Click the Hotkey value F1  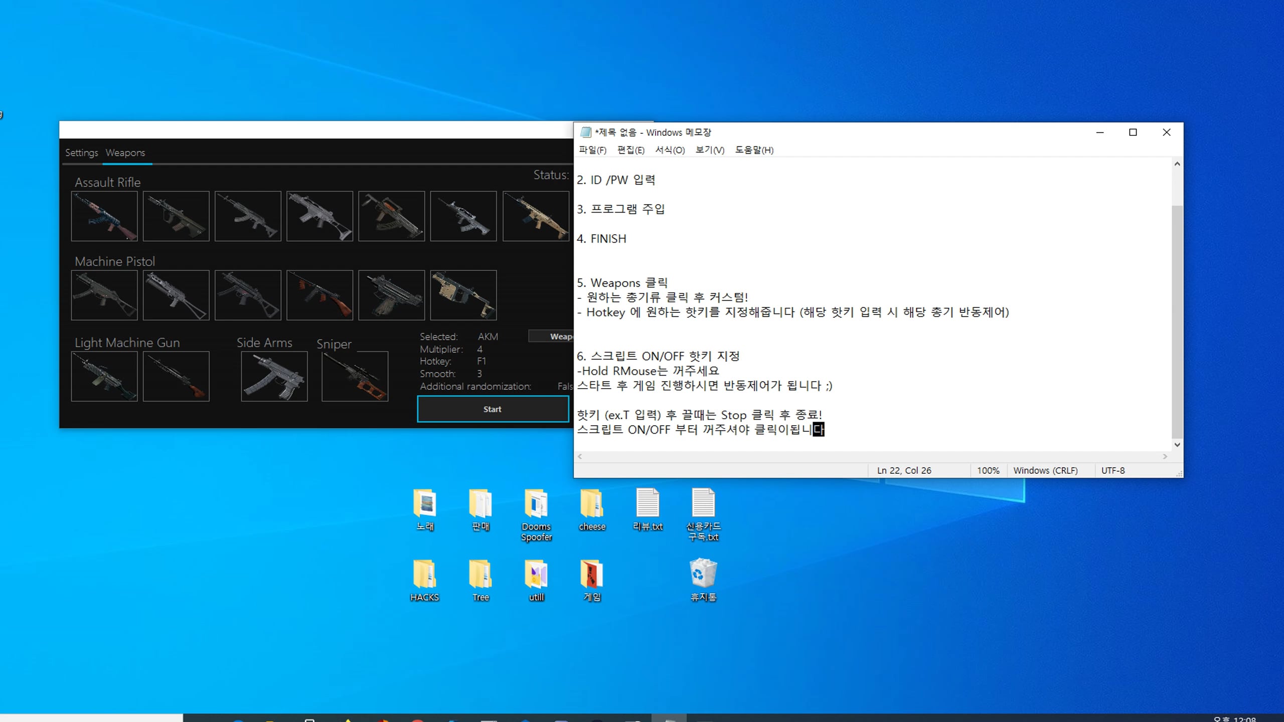pos(481,361)
